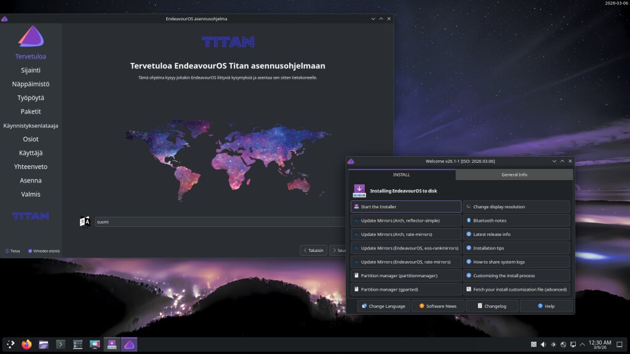Click the Tietoa about link
The height and width of the screenshot is (354, 630).
click(12, 251)
